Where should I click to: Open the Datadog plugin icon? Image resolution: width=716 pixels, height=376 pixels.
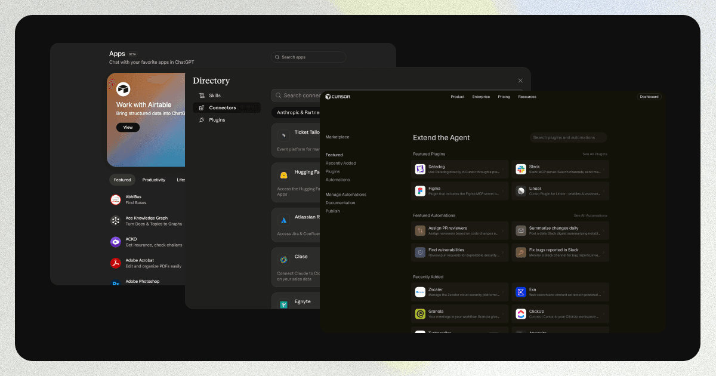point(420,169)
